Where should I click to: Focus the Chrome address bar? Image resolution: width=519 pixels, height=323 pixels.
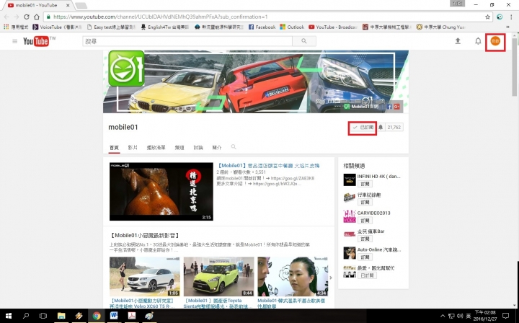(265, 17)
